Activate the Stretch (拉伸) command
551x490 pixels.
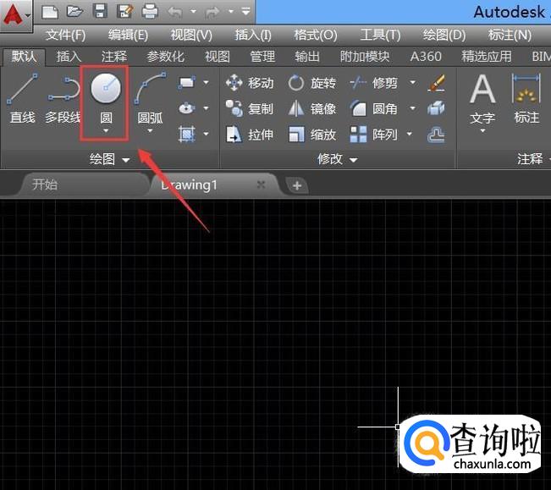point(250,135)
